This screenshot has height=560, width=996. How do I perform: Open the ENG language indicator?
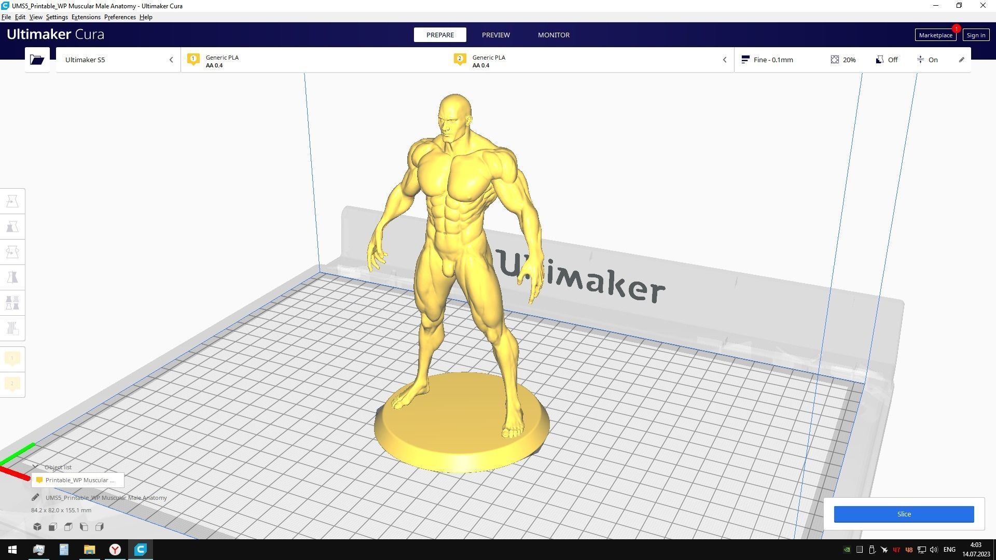949,550
